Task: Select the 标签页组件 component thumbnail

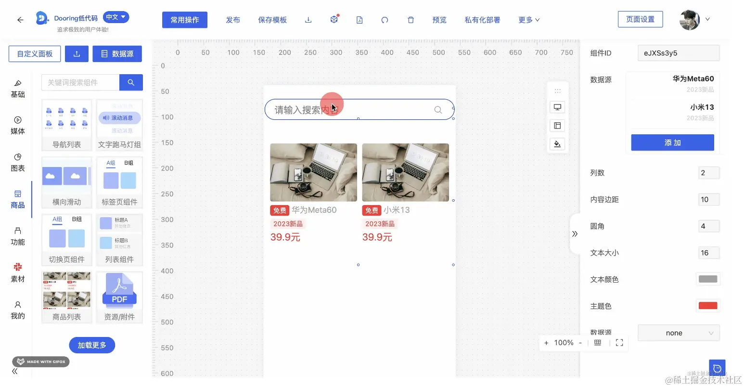Action: pyautogui.click(x=119, y=182)
